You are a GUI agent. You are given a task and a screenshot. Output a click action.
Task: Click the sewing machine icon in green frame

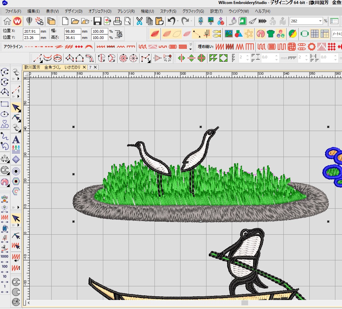(242, 21)
